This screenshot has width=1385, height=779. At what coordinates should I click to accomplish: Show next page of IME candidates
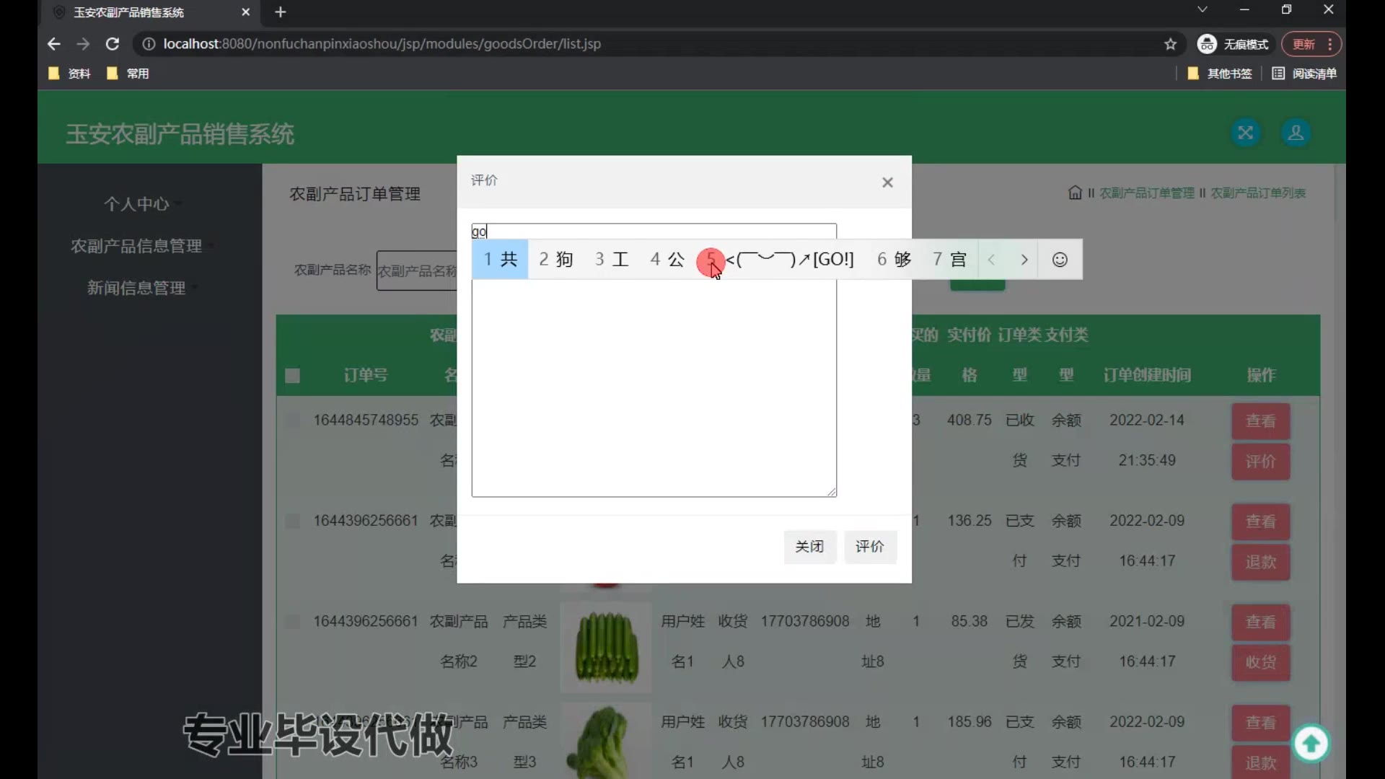click(x=1024, y=260)
